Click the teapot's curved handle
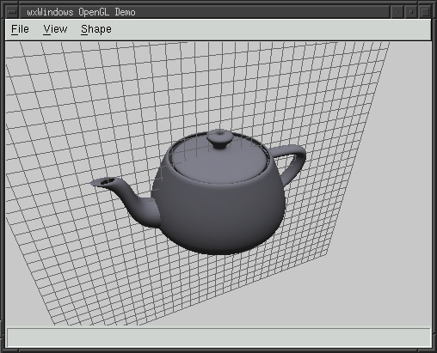 coord(292,161)
